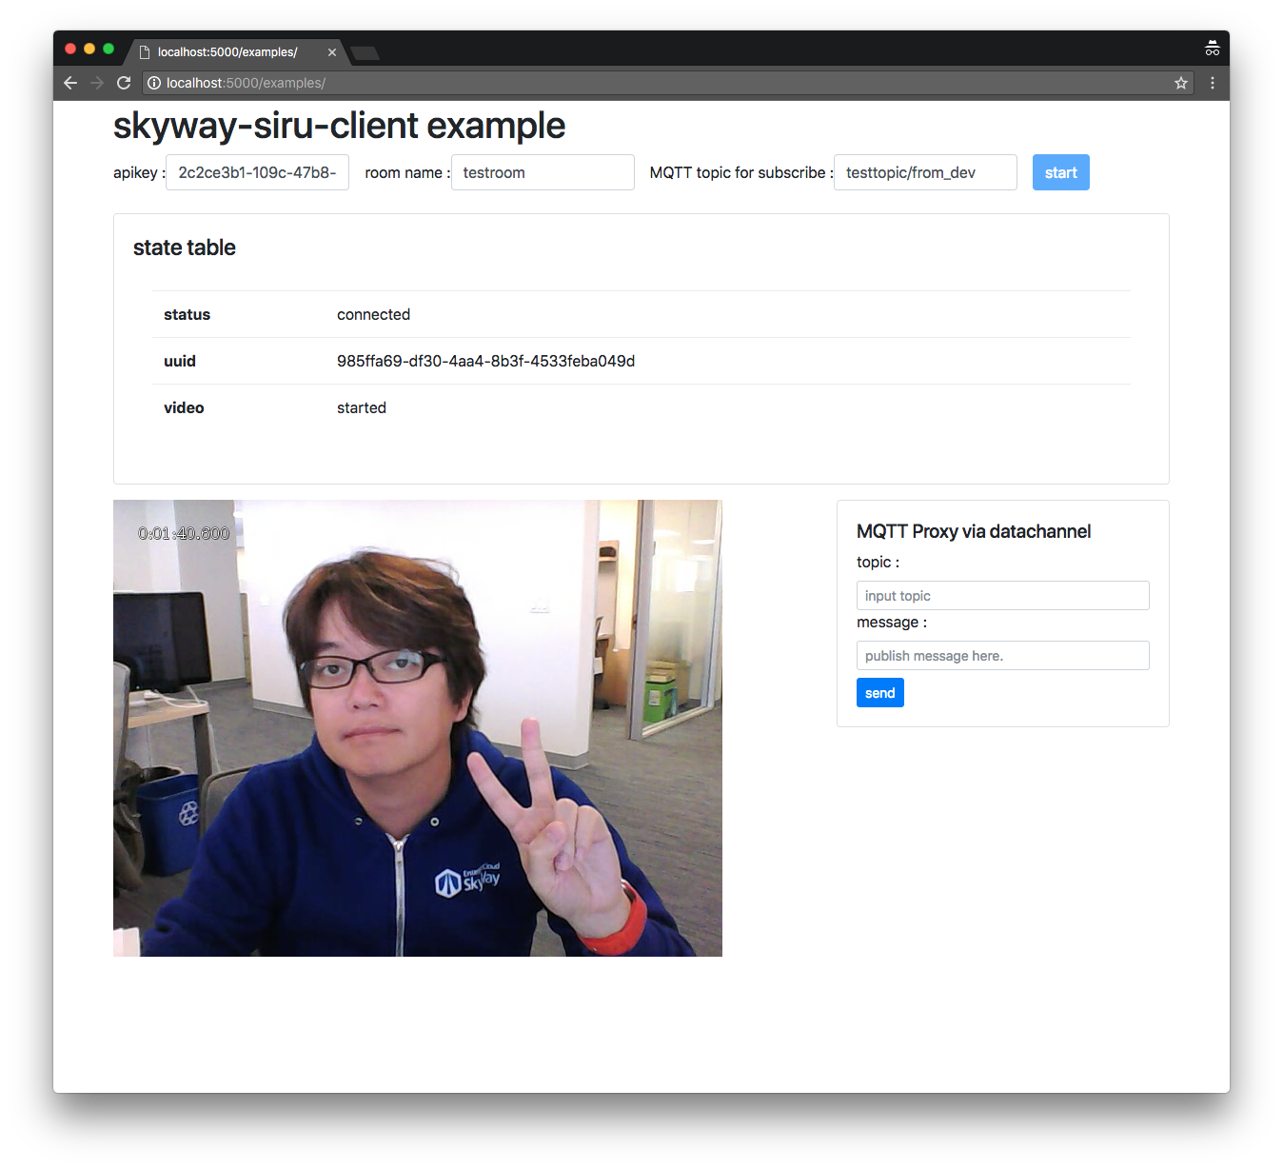Reload the localhost examples page

coord(124,83)
